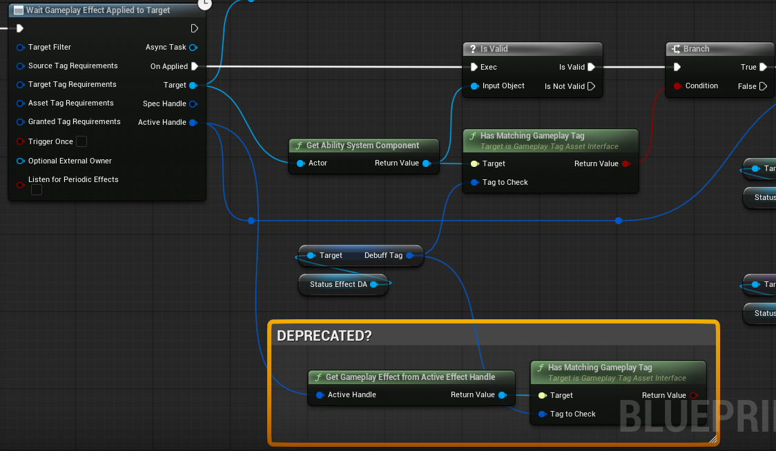Screen dimensions: 776x451
Task: Click the Input Object pin on Is Valid
Action: click(474, 86)
